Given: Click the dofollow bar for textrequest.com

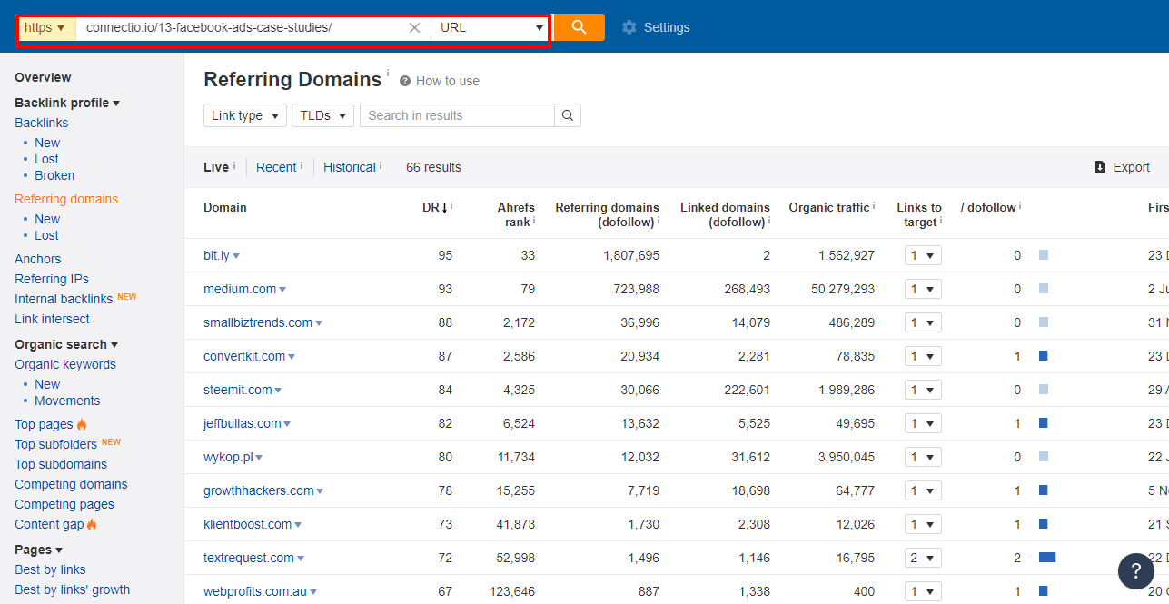Looking at the screenshot, I should click(1047, 558).
